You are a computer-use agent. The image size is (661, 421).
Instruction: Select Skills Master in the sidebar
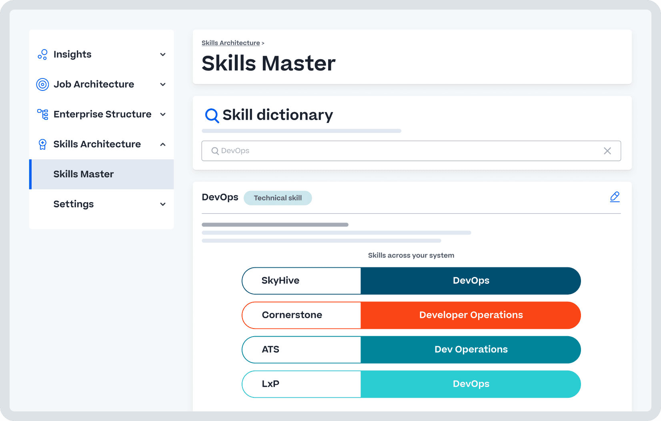tap(83, 174)
